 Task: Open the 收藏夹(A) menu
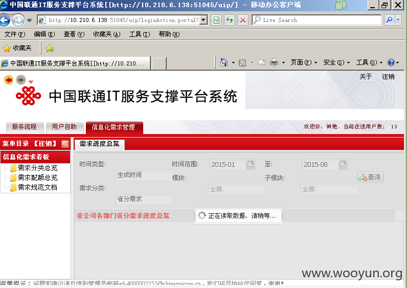(107, 34)
